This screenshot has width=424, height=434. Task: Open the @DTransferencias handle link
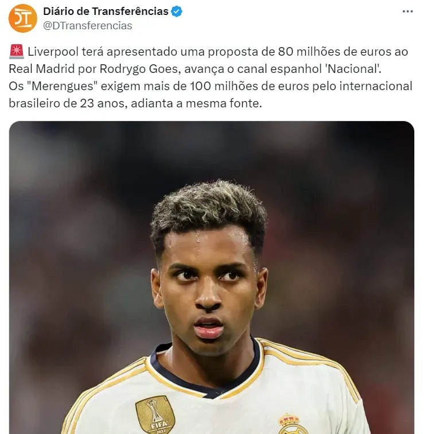pos(87,26)
